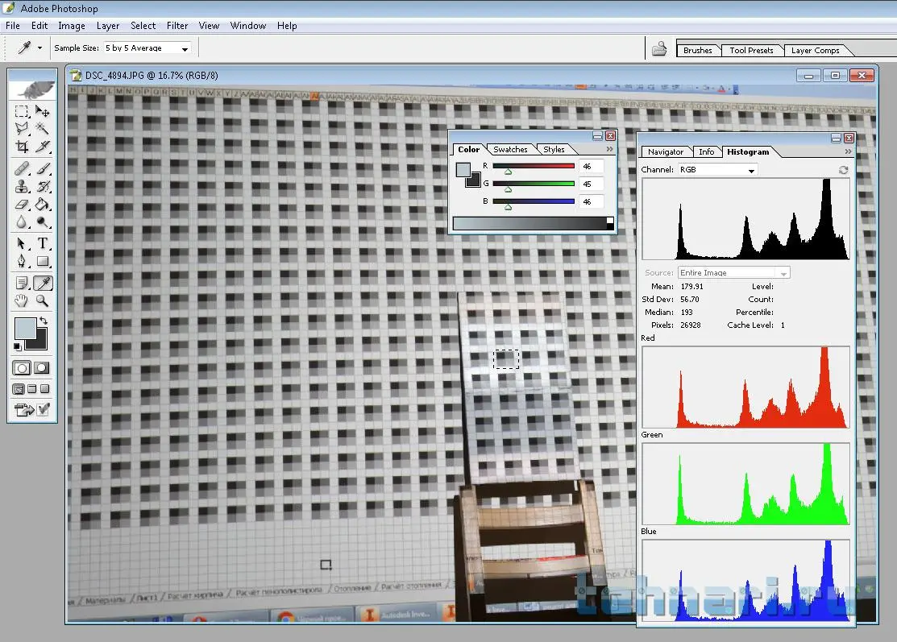Switch to the Swatches tab
Screen dimensions: 897x642
pyautogui.click(x=510, y=149)
